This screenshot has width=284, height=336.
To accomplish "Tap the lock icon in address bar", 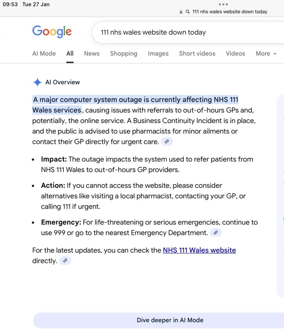I will coord(181,12).
